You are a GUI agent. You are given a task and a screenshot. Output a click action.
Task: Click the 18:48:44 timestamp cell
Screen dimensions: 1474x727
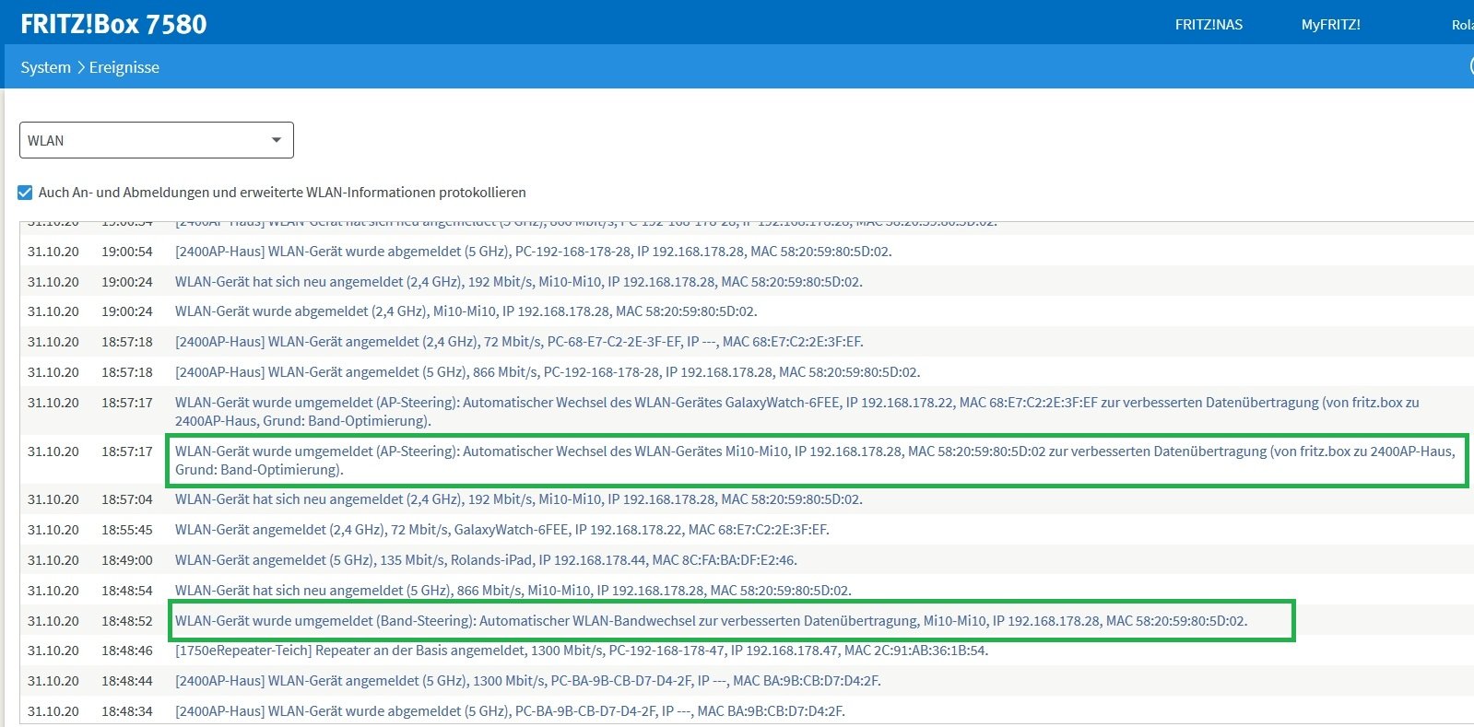127,681
